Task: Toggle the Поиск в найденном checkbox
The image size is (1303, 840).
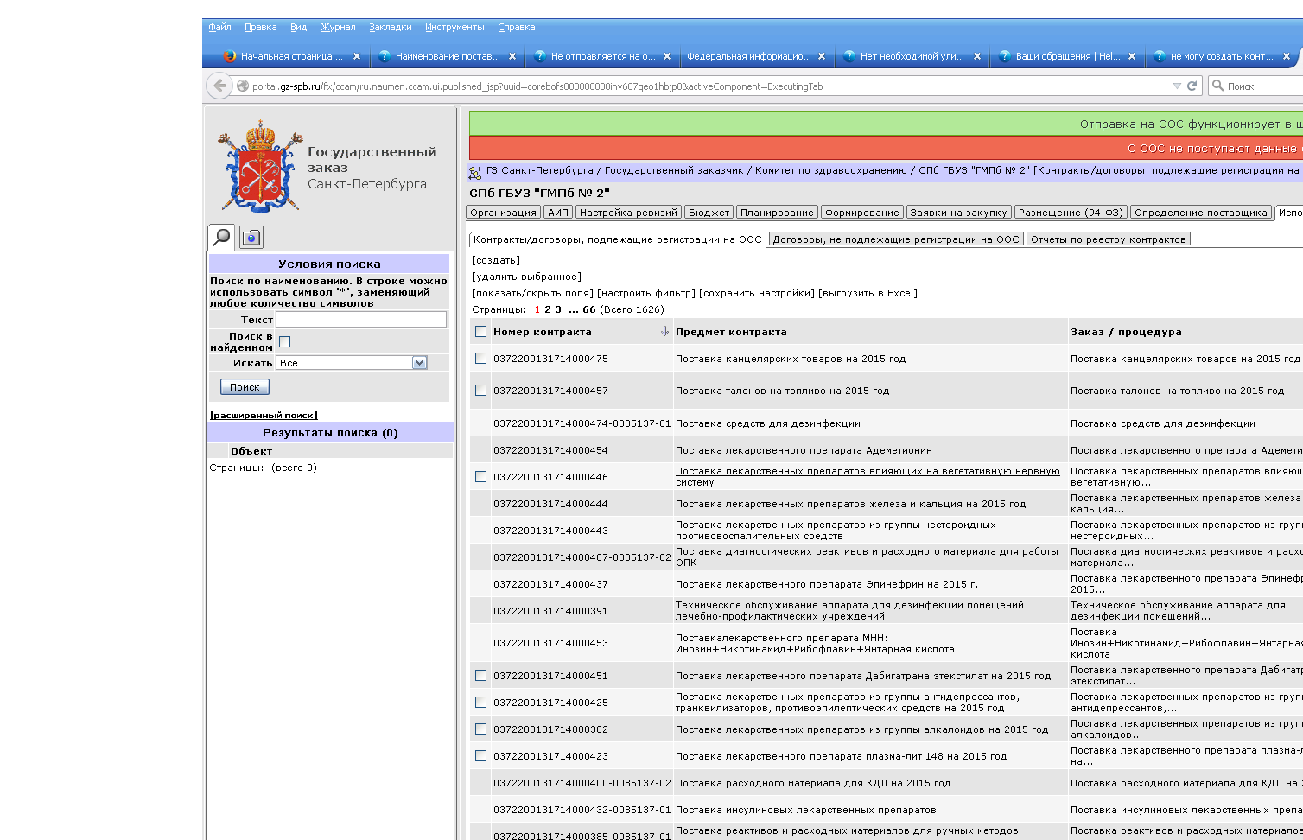Action: point(285,341)
